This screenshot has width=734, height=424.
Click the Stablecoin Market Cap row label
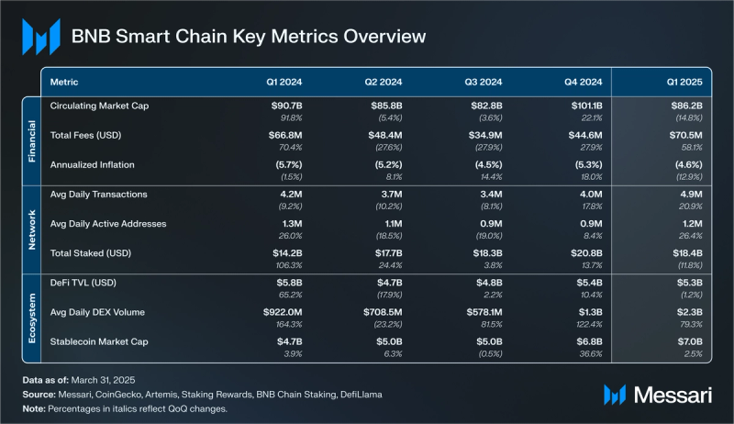(x=99, y=341)
